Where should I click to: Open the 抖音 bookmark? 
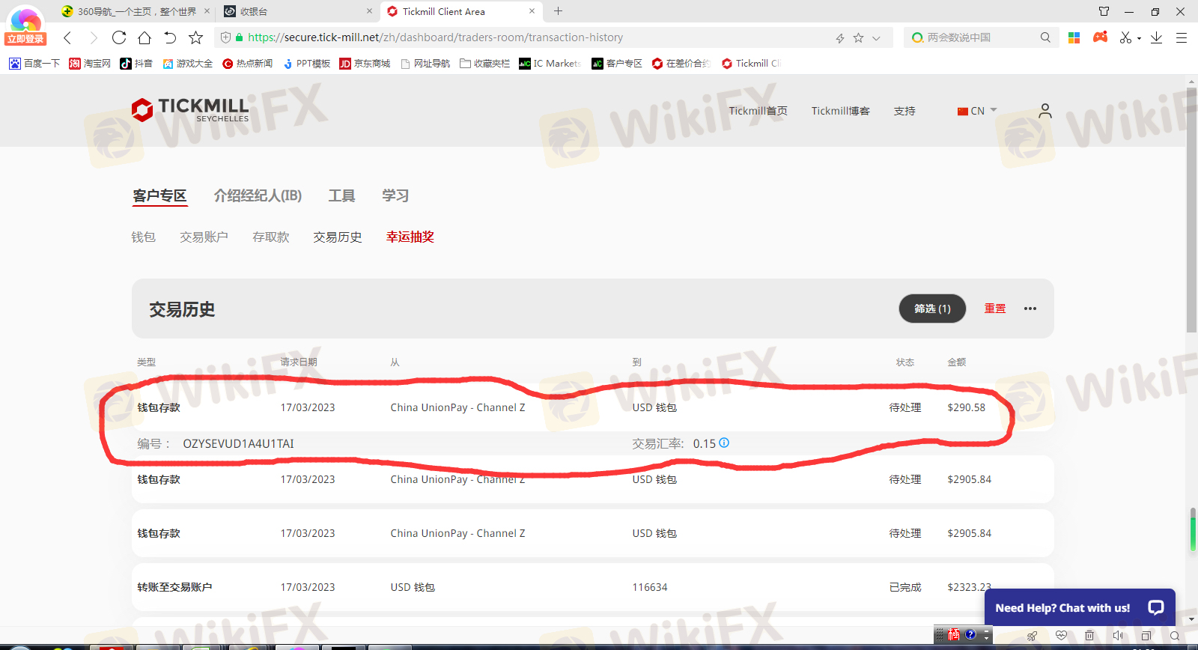point(136,64)
